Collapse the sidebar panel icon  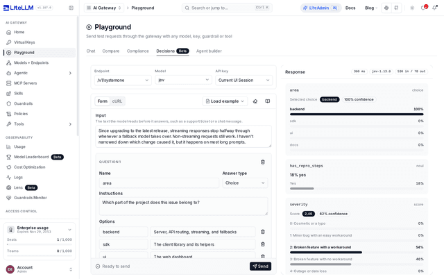[71, 8]
